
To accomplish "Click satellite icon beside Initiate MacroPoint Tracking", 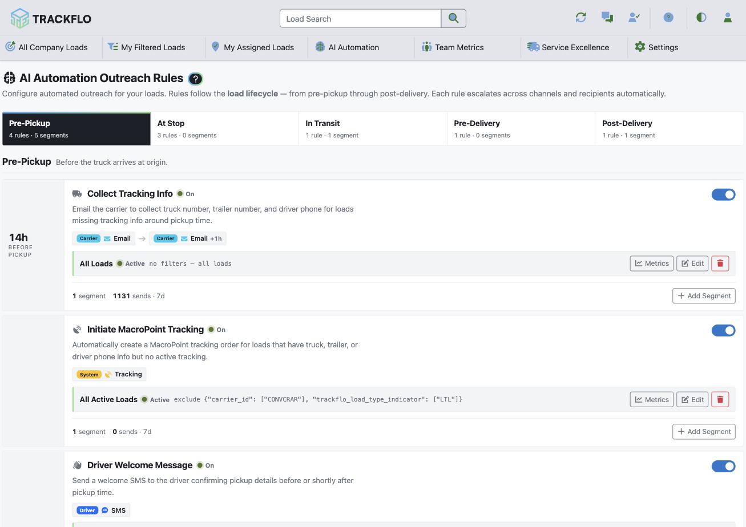I will pos(77,330).
